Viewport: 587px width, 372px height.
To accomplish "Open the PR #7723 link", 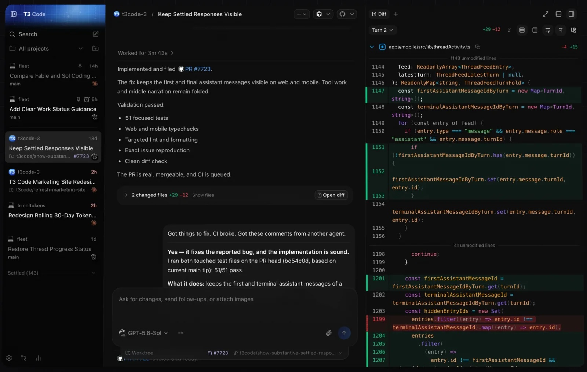I will pos(198,69).
